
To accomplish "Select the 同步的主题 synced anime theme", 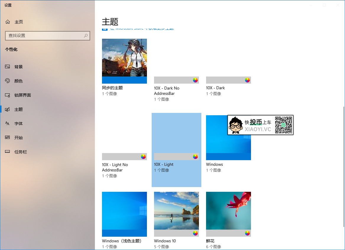I will pos(124,61).
